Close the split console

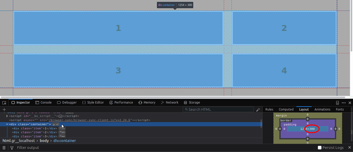coord(350,148)
